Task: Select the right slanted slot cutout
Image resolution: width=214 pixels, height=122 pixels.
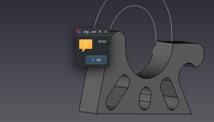Action: pyautogui.click(x=169, y=94)
